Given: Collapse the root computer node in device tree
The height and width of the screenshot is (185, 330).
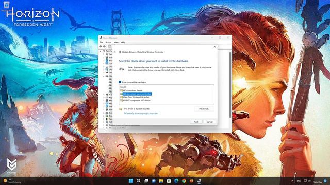Looking at the screenshot, I should pyautogui.click(x=101, y=51).
